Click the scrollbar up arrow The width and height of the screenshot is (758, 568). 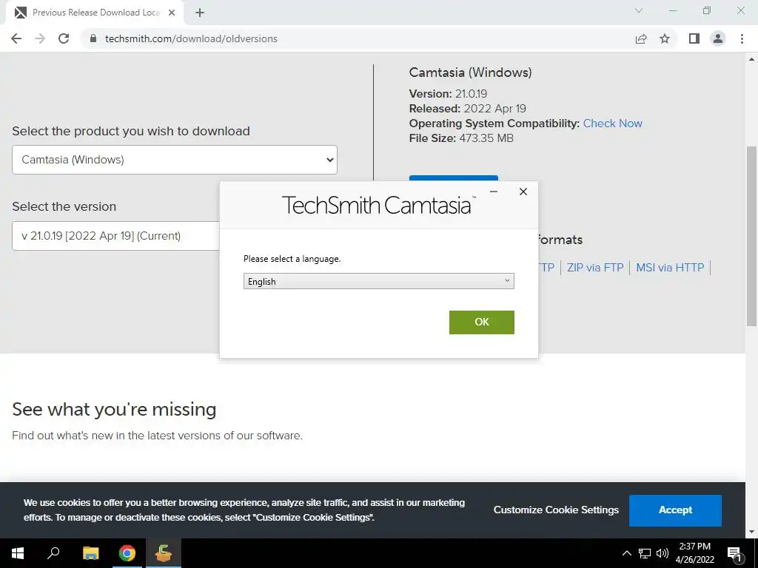pyautogui.click(x=751, y=59)
